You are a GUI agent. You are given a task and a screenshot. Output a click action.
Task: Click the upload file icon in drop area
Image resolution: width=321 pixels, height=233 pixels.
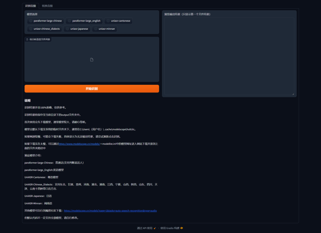pyautogui.click(x=92, y=60)
